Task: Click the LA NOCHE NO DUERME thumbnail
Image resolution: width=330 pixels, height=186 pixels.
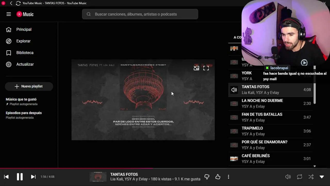Action: click(x=234, y=104)
